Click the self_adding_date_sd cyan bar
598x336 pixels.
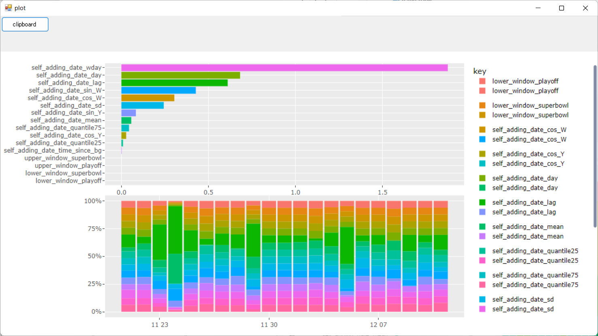pyautogui.click(x=142, y=105)
